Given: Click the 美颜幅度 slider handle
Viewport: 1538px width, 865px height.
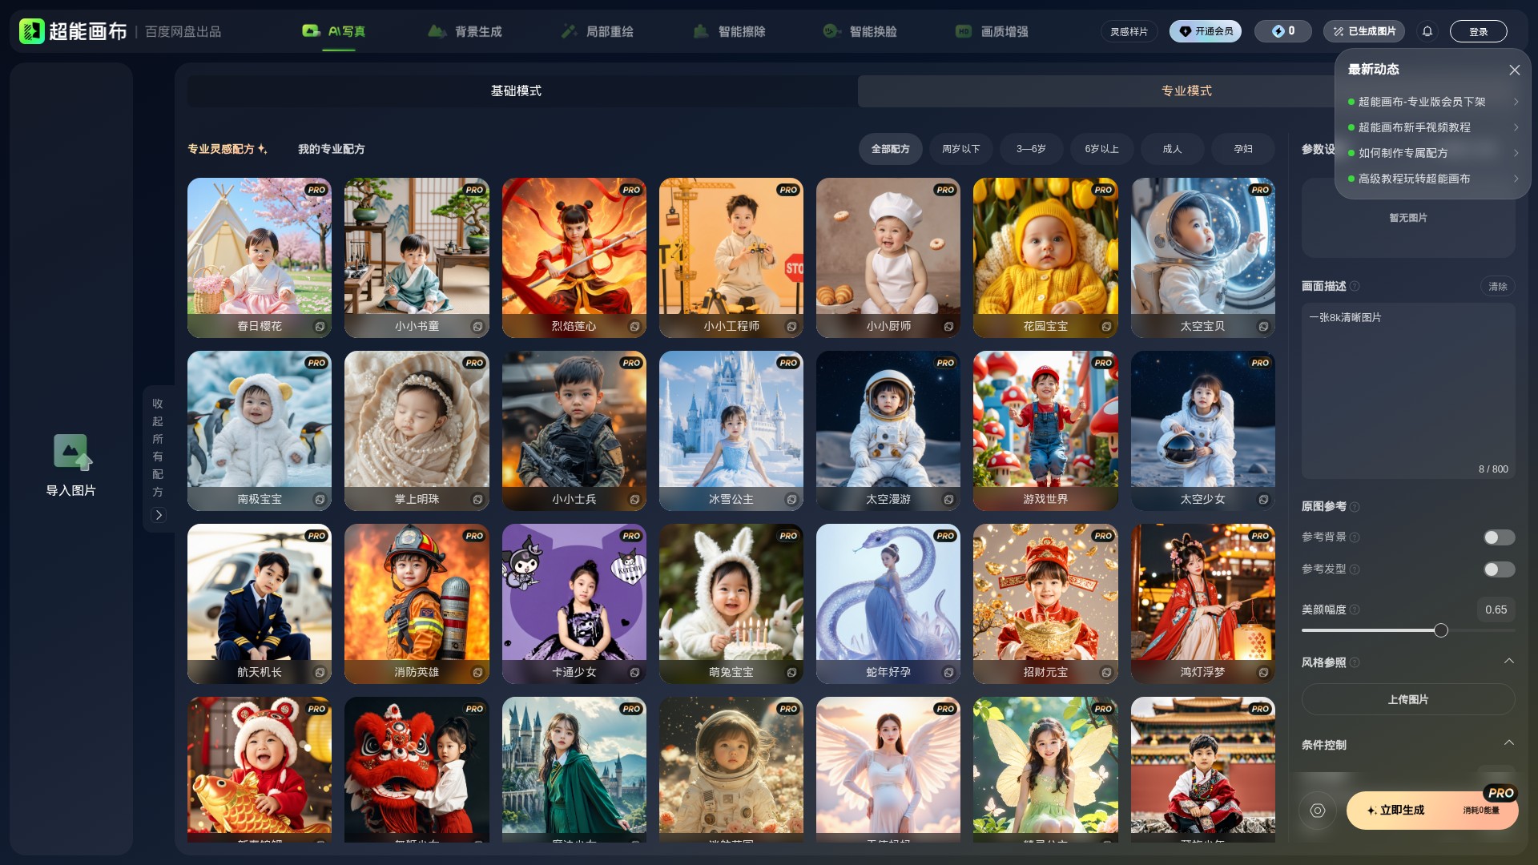Looking at the screenshot, I should [1440, 630].
